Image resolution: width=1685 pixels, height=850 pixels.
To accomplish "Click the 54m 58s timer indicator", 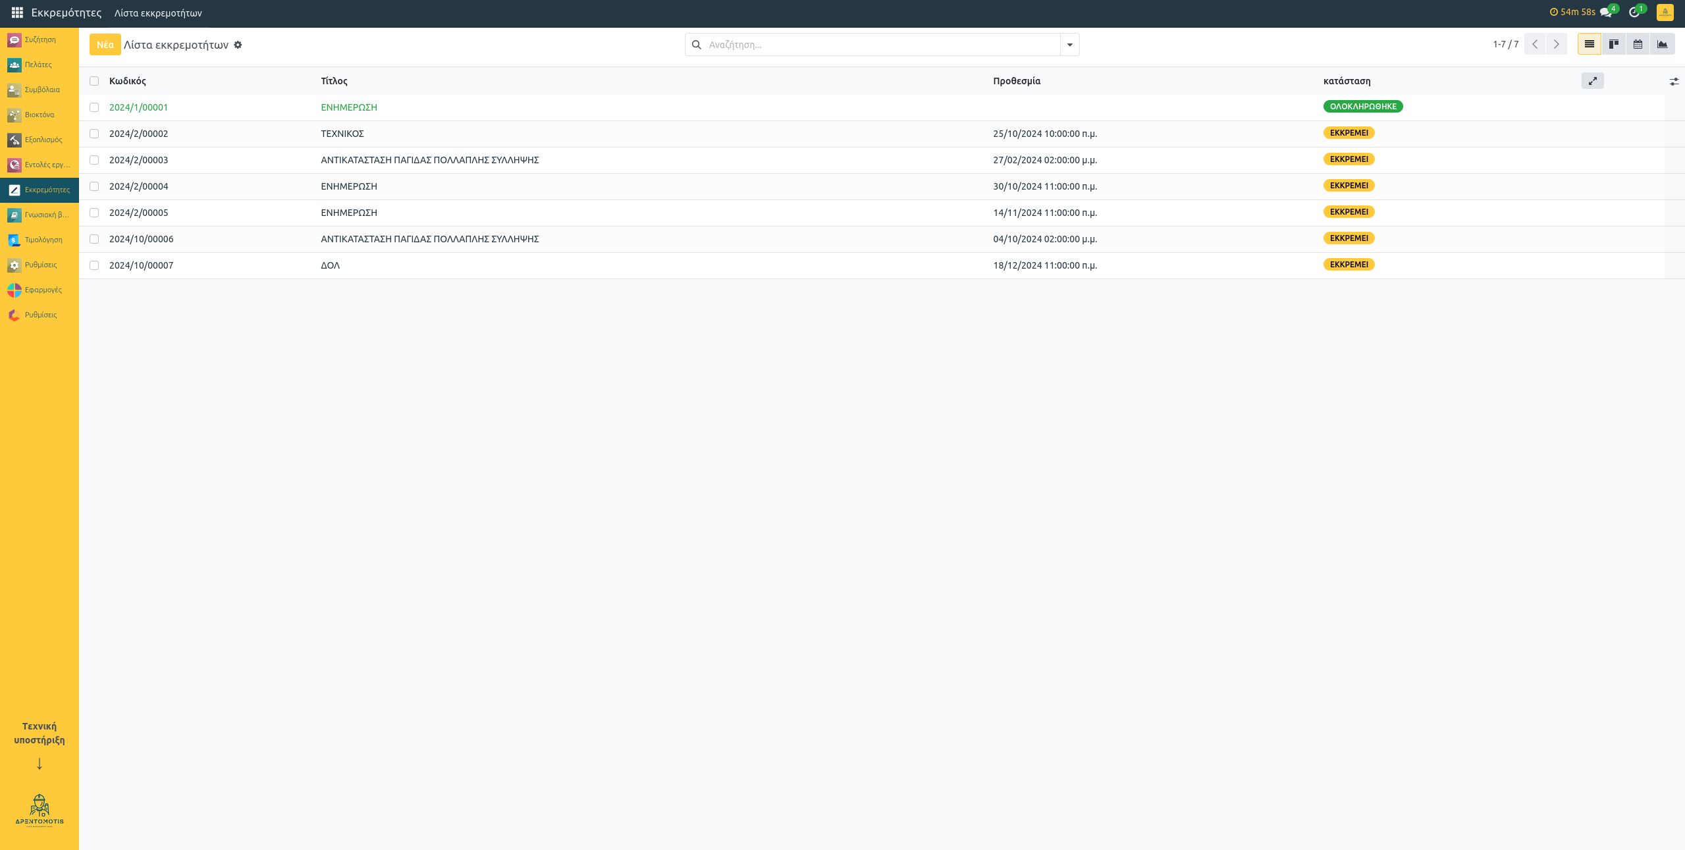I will click(1572, 12).
